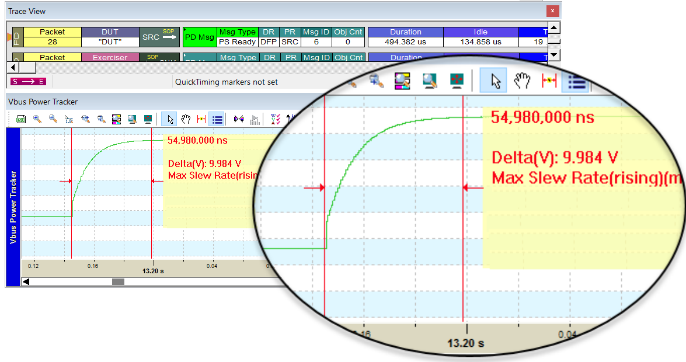Click the Trace View scroll left arrow

(x=15, y=68)
